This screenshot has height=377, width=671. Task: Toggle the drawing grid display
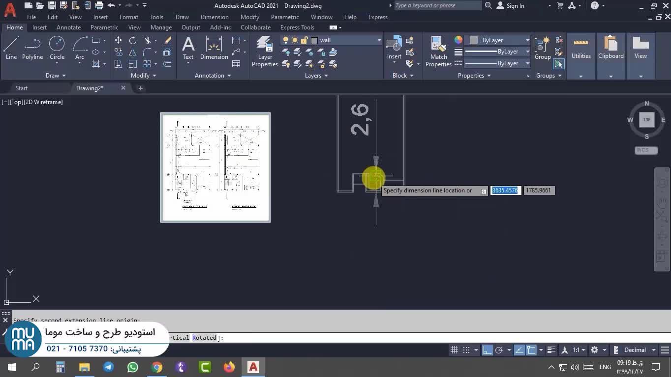point(454,350)
